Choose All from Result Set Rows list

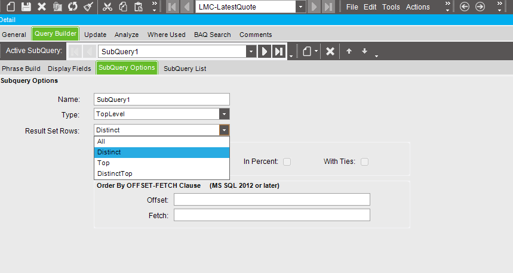point(162,141)
